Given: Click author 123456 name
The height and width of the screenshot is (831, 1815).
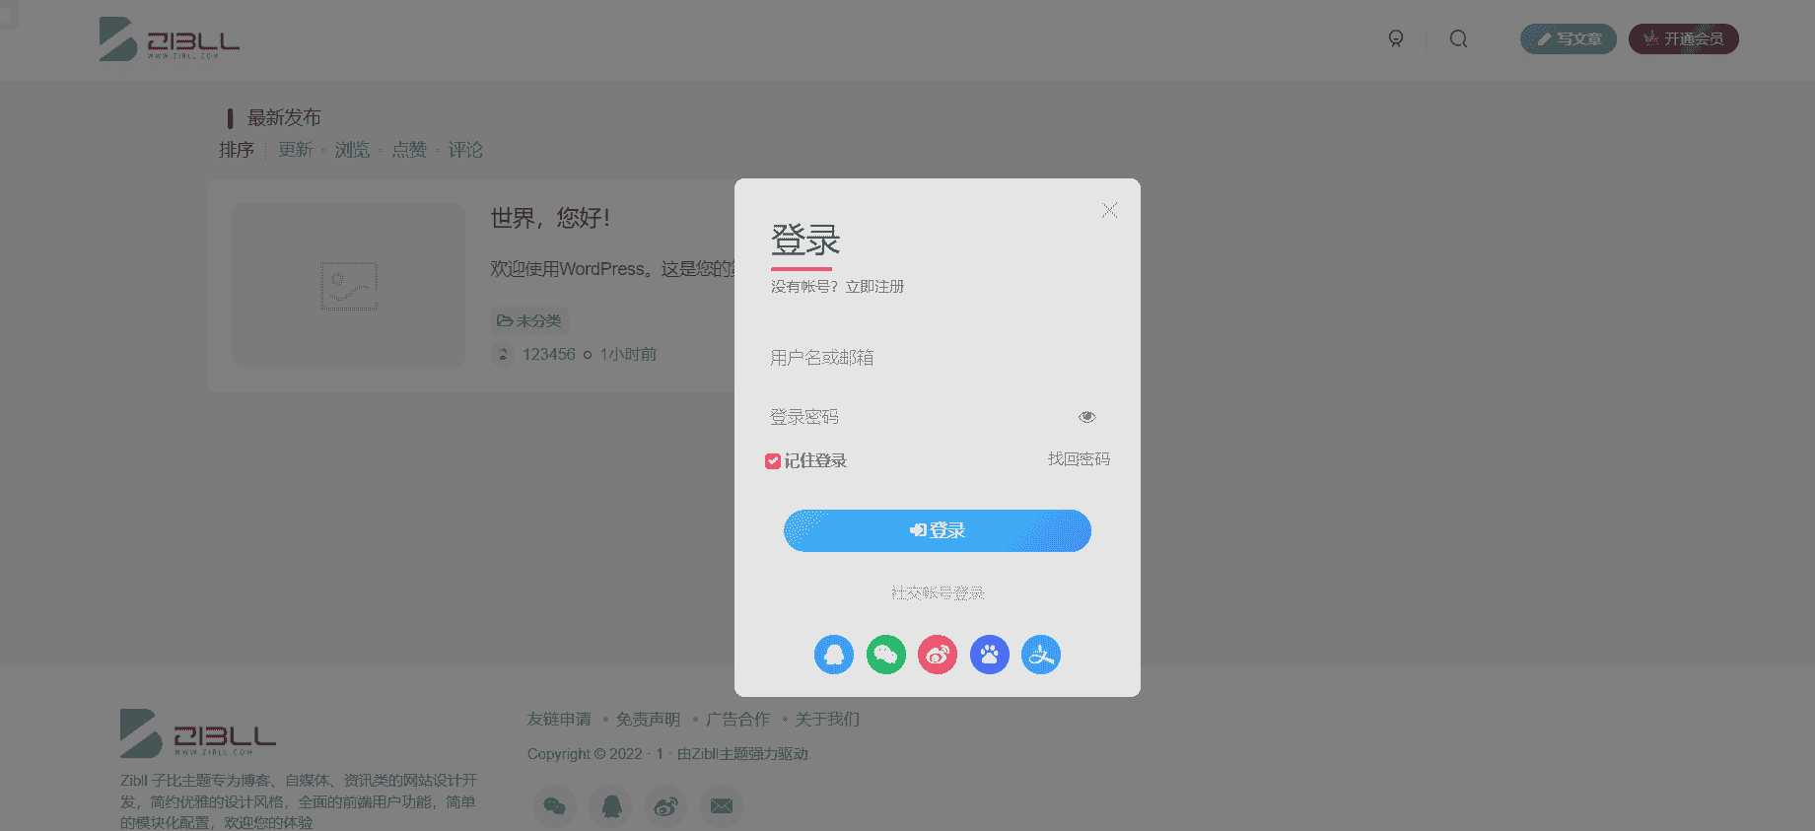Looking at the screenshot, I should pos(549,354).
